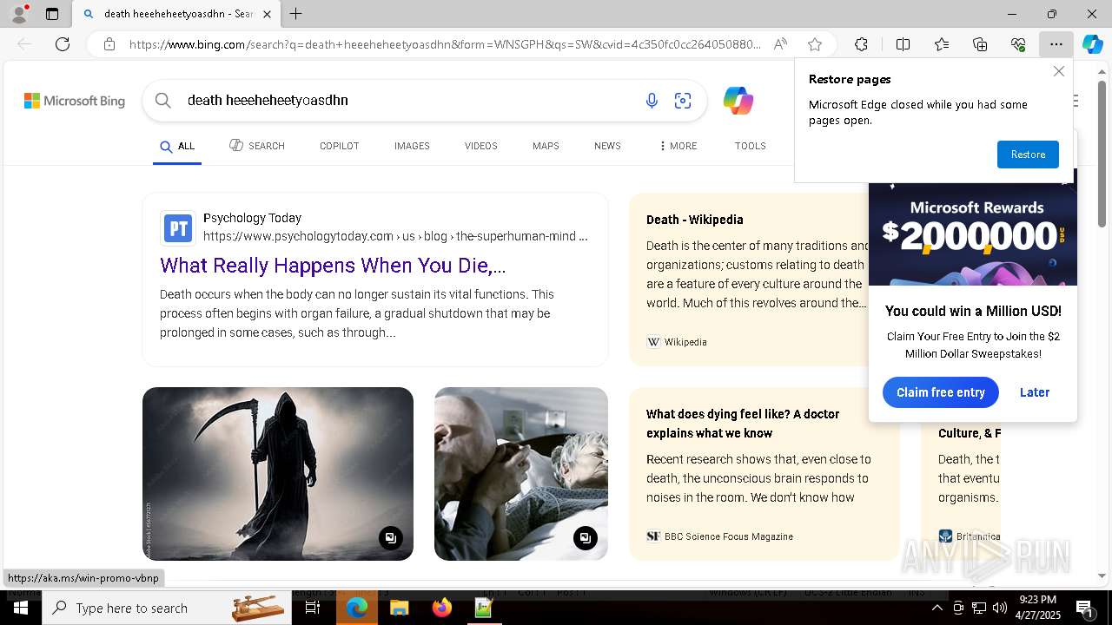This screenshot has height=625, width=1112.
Task: Click Claim free entry button
Action: coord(941,392)
